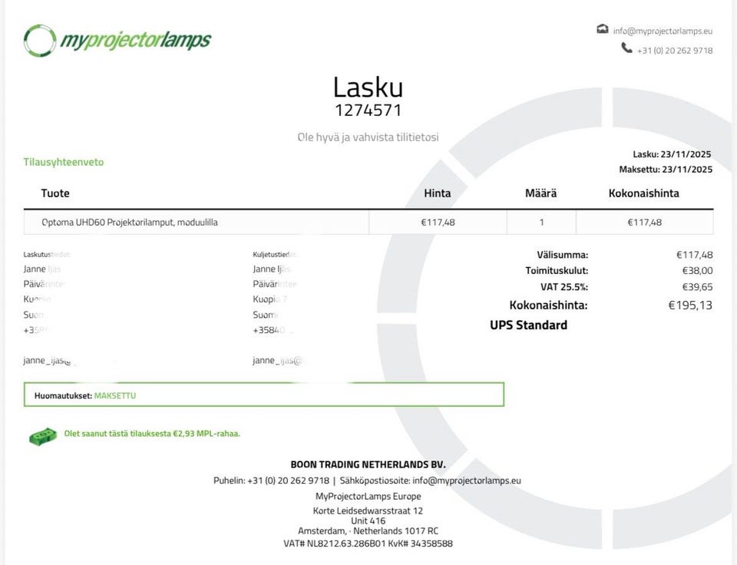Screen dimensions: 737x565
Task: Click the 'Kokonaishinta:' summary label
Action: [548, 306]
